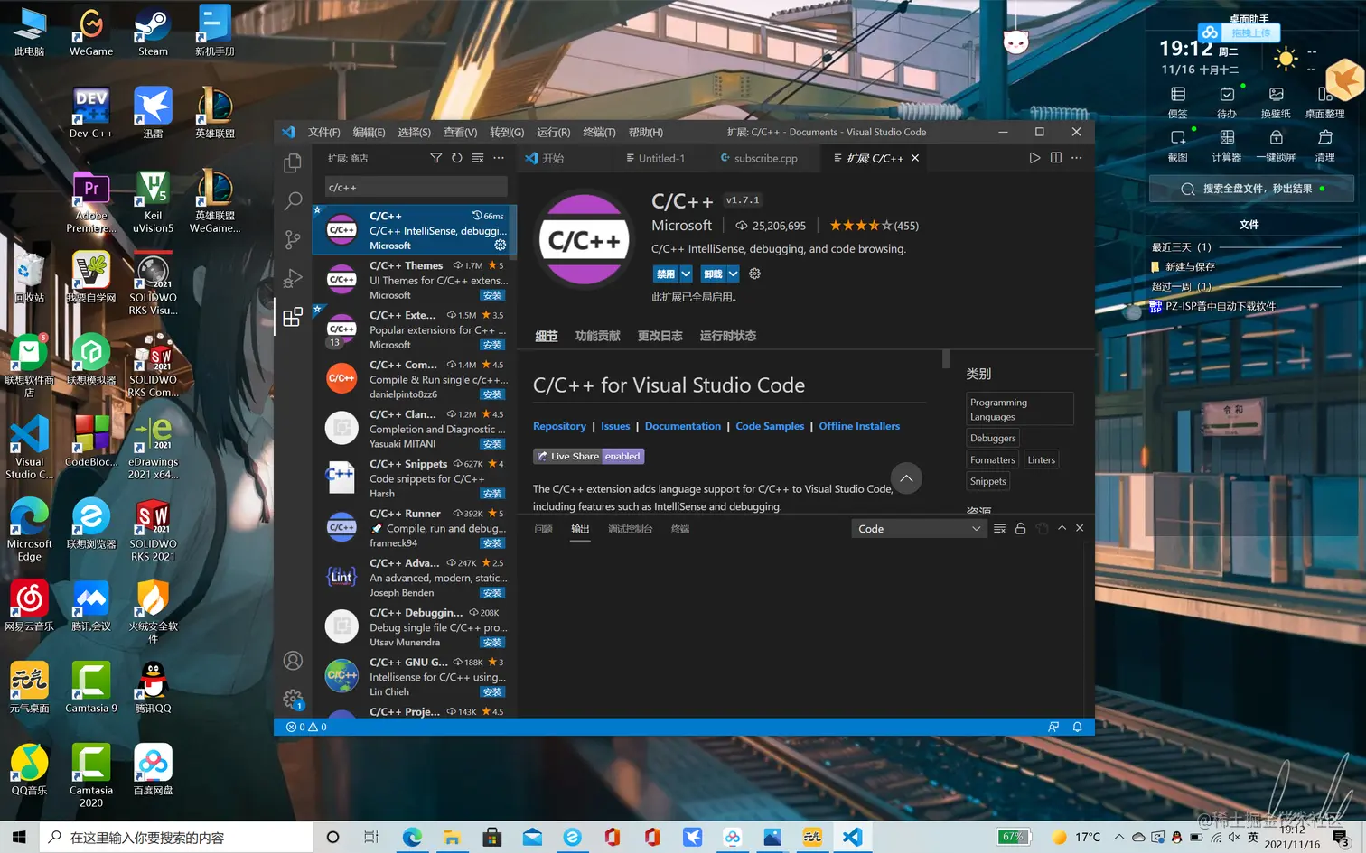This screenshot has height=853, width=1366.
Task: Open the Debug Console panel tab (调试控制台)
Action: tap(630, 529)
